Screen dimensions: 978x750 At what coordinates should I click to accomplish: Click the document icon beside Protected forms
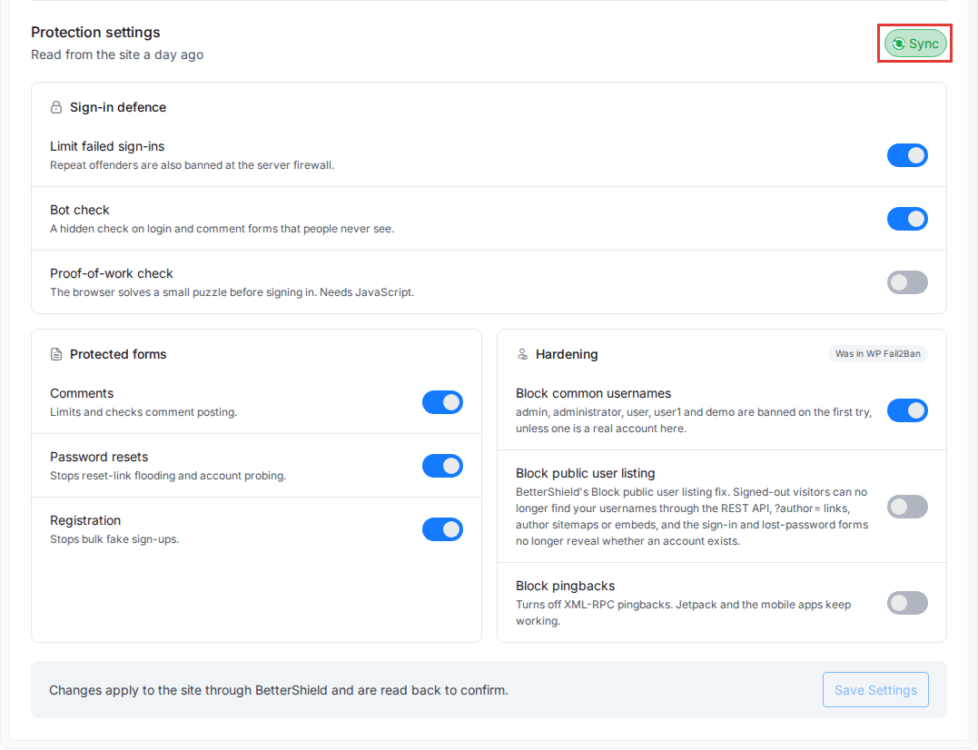point(56,354)
